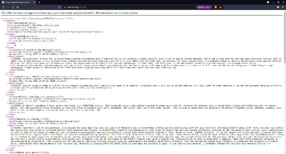Collapse item 'Confusion regarding Turn servers'
The height and width of the screenshot is (154, 286).
(x=6, y=94)
